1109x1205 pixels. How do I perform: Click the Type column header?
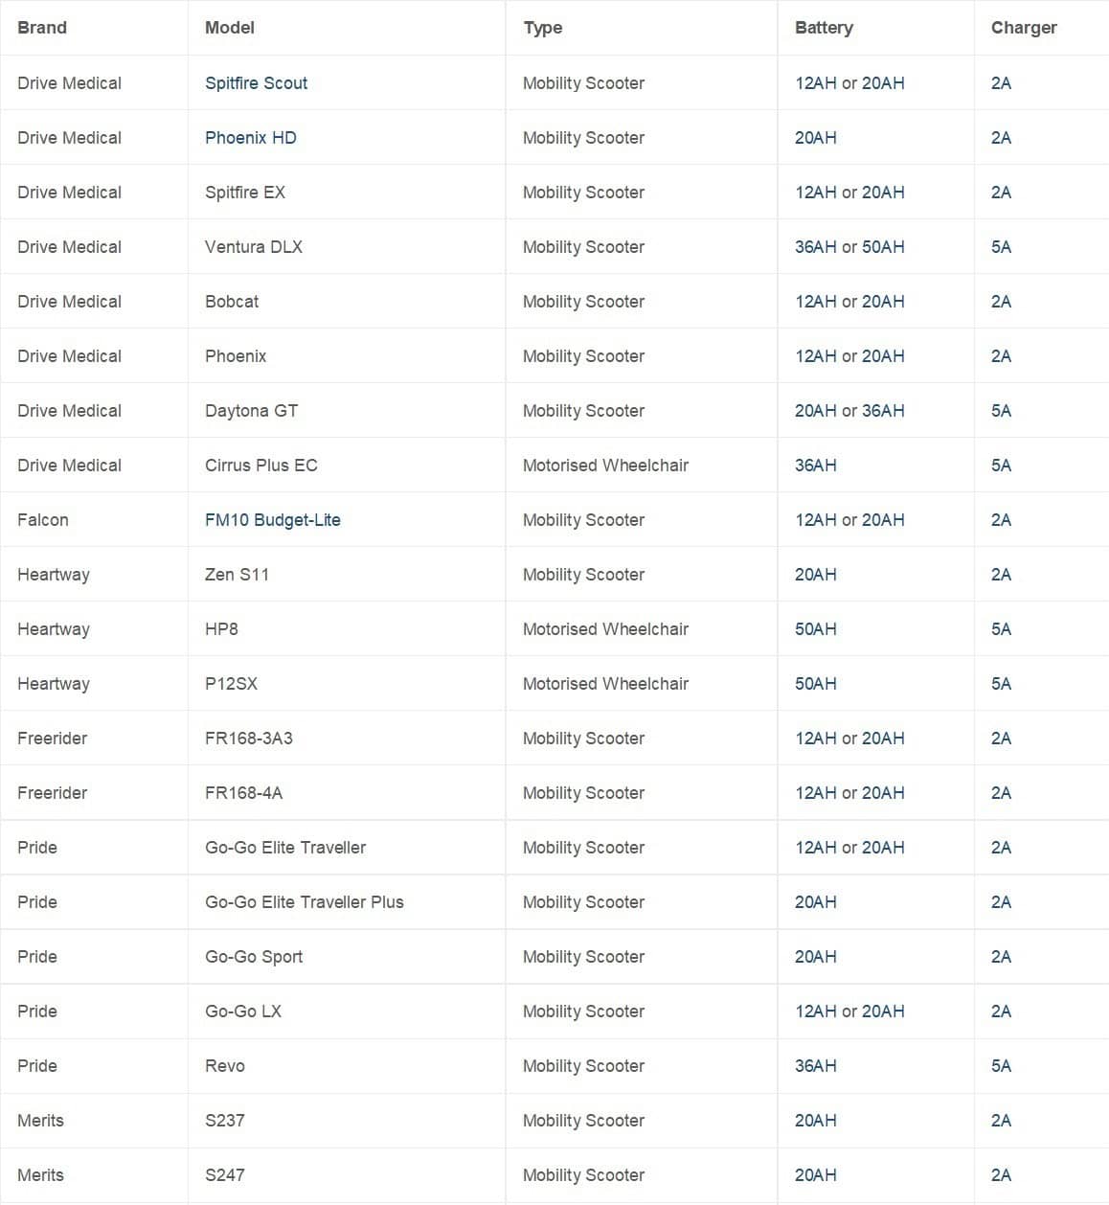click(542, 28)
